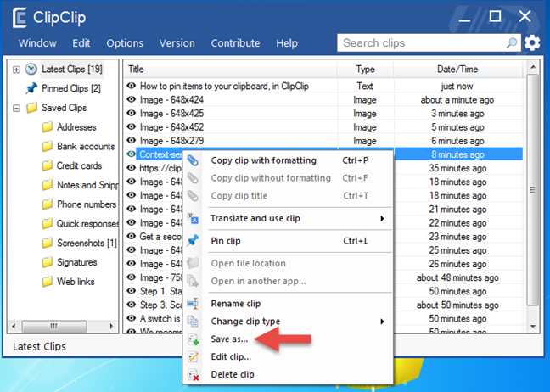This screenshot has height=392, width=550.
Task: Click the clip list scroll up arrow
Action: click(x=533, y=67)
